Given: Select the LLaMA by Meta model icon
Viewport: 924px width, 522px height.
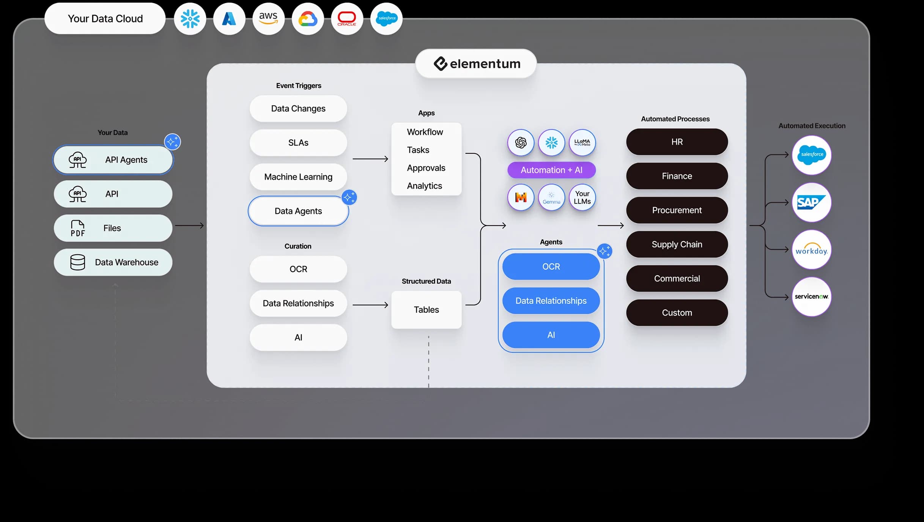Looking at the screenshot, I should click(582, 143).
